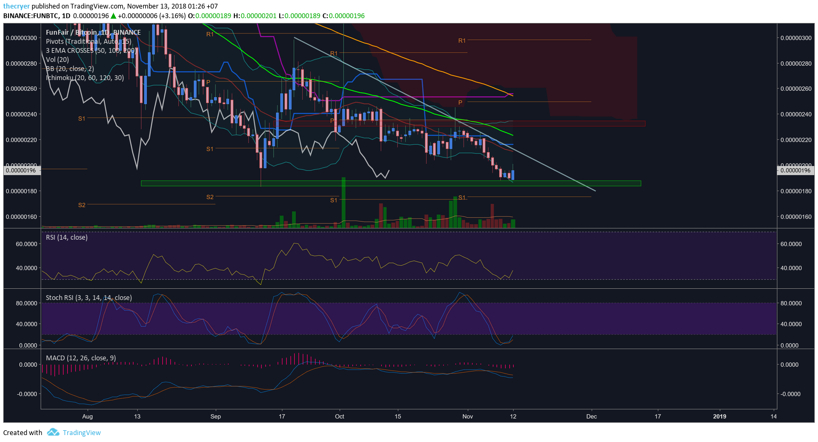818x442 pixels.
Task: Click the C:0.00000196 close value
Action: point(343,15)
